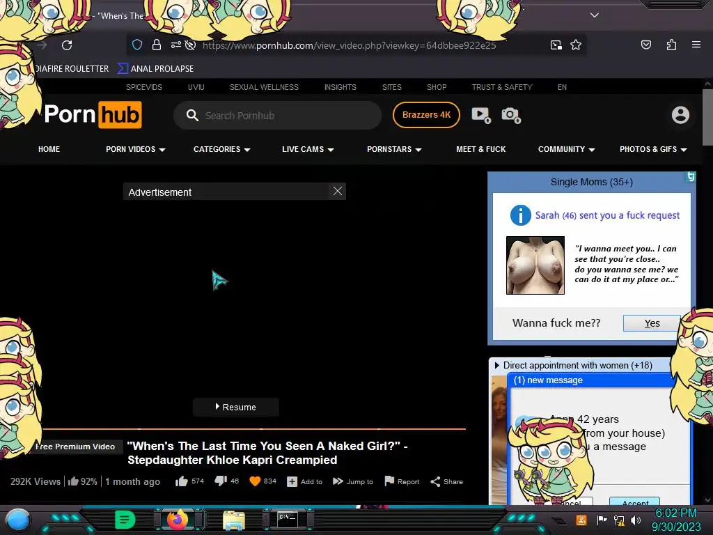Screen dimensions: 713x535
Task: Click the orange video progress bar
Action: point(253,428)
